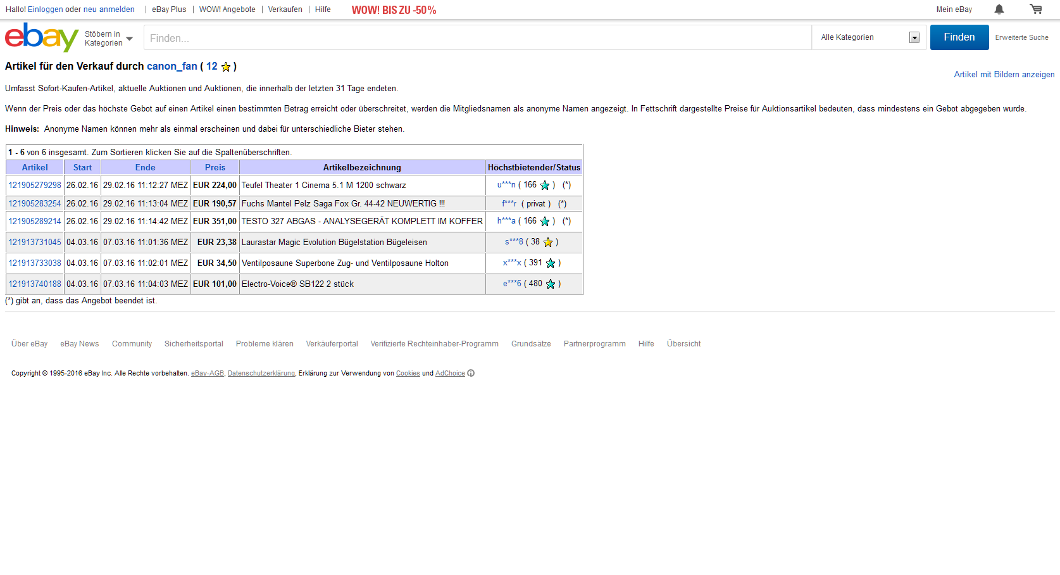1060x575 pixels.
Task: Click the star icon next to bidder h***a
Action: point(545,222)
